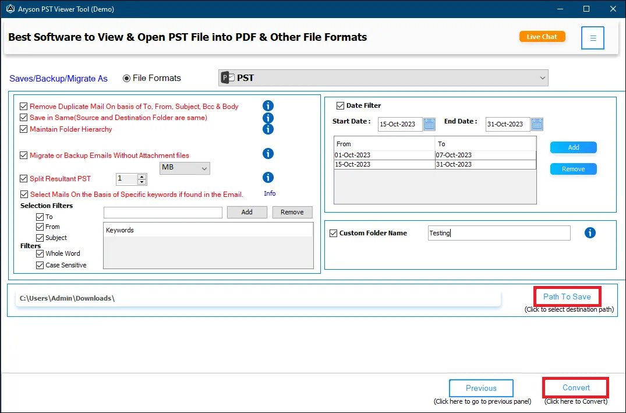This screenshot has width=626, height=413.
Task: Toggle Save in Same folder checkbox
Action: 23,118
